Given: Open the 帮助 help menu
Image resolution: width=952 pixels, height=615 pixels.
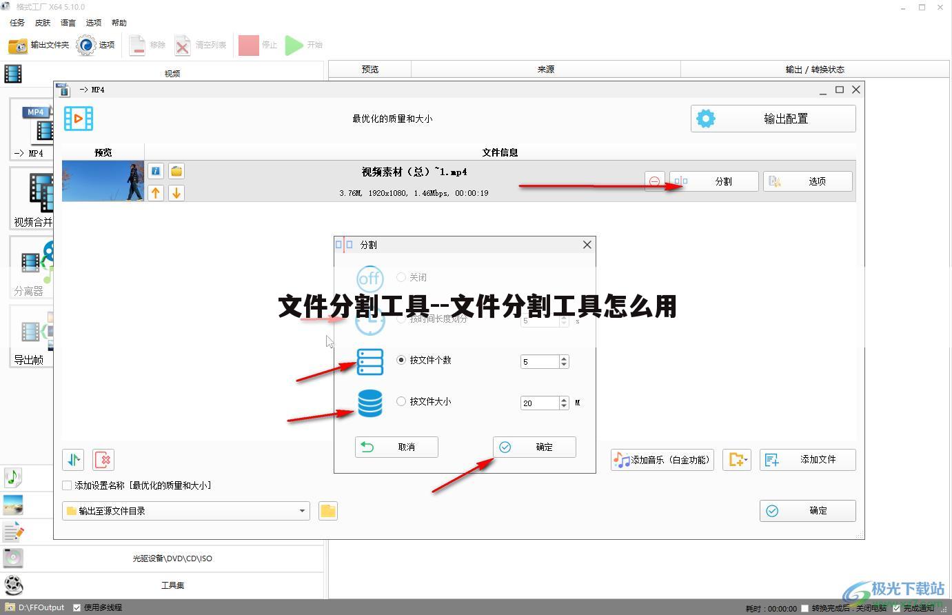Looking at the screenshot, I should [119, 23].
